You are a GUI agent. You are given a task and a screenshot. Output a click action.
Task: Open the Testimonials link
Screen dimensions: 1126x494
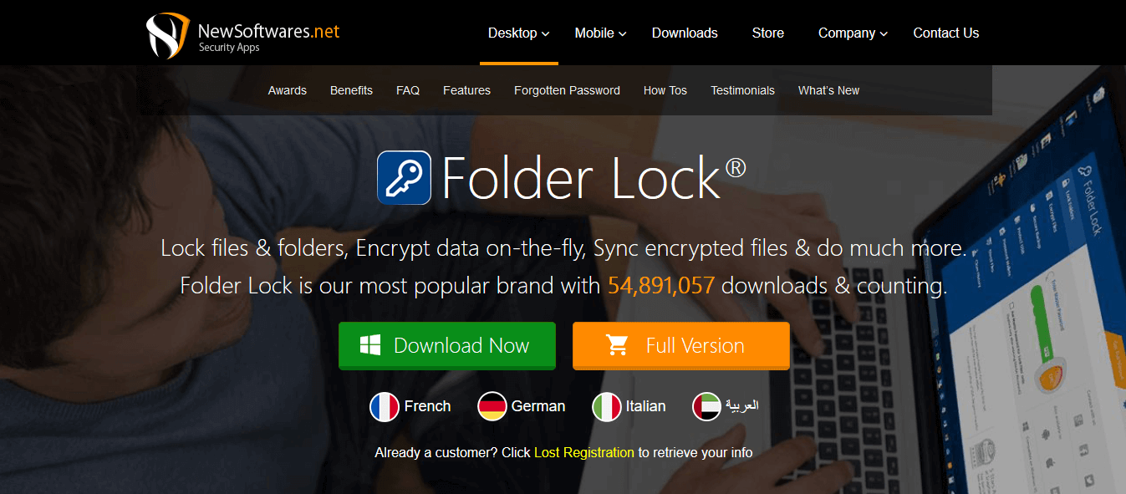click(742, 90)
